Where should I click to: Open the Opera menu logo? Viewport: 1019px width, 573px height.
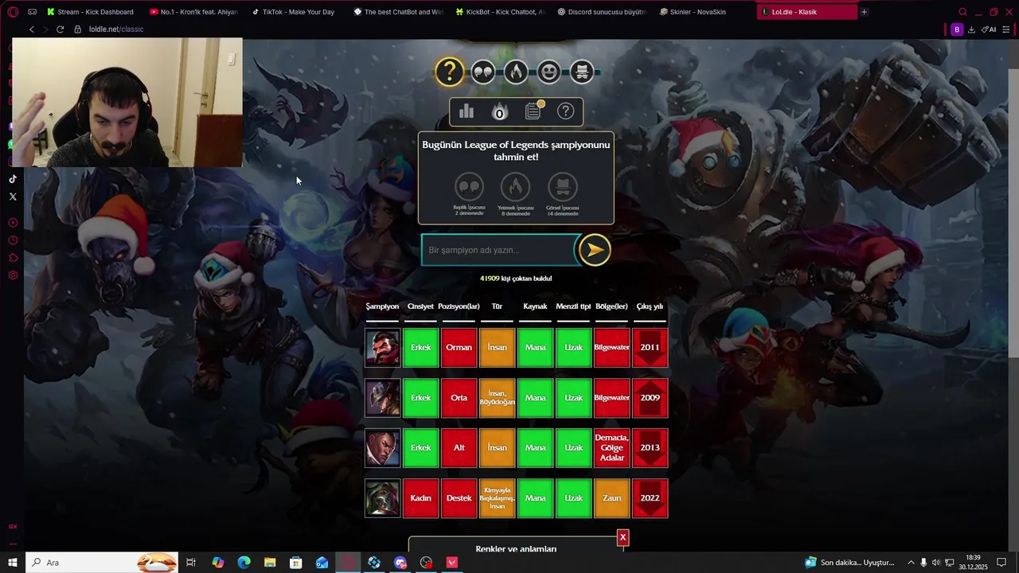click(x=12, y=12)
